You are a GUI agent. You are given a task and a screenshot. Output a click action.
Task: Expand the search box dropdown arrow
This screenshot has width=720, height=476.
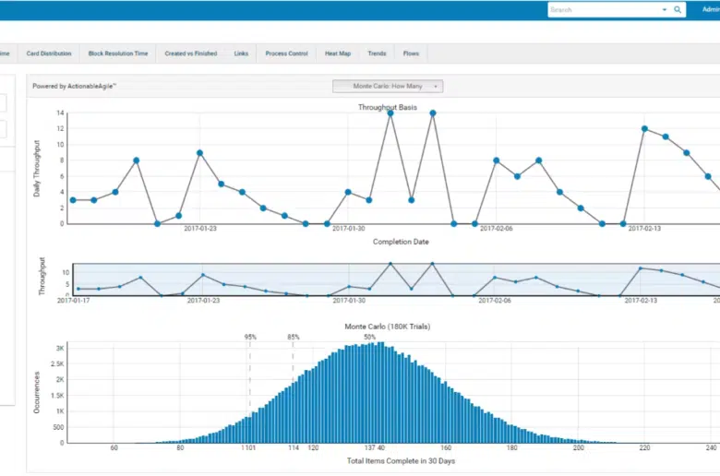664,10
